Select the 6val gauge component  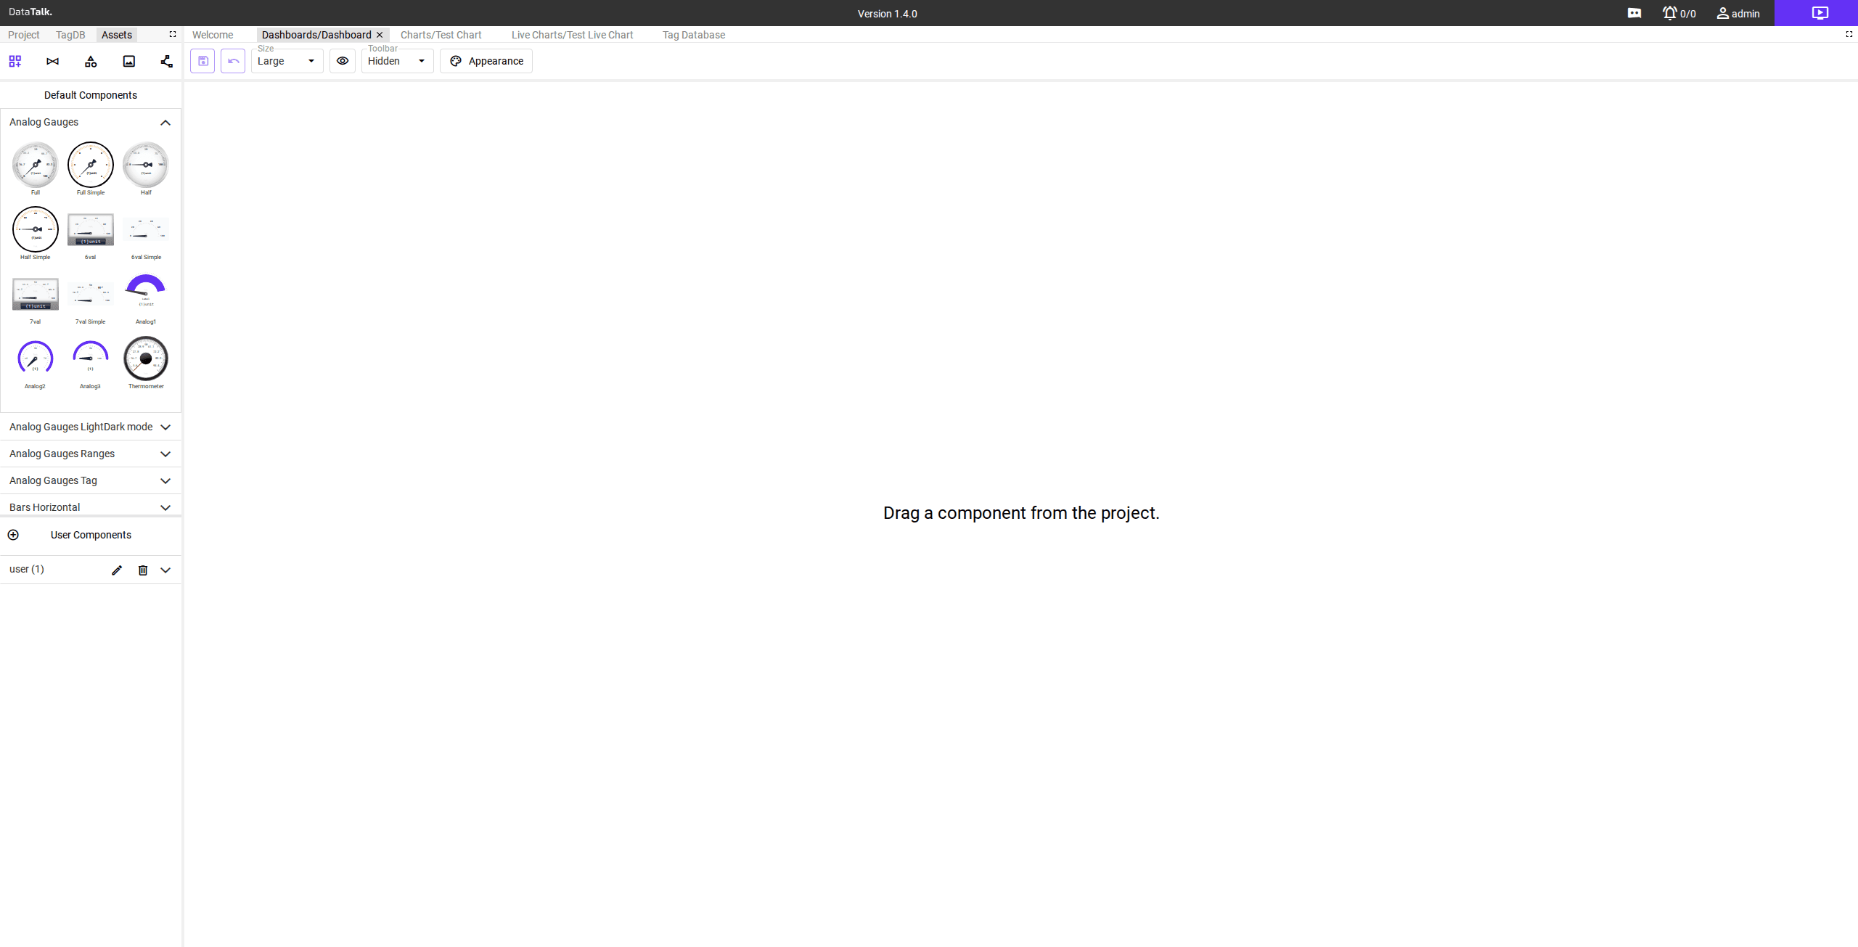(91, 233)
